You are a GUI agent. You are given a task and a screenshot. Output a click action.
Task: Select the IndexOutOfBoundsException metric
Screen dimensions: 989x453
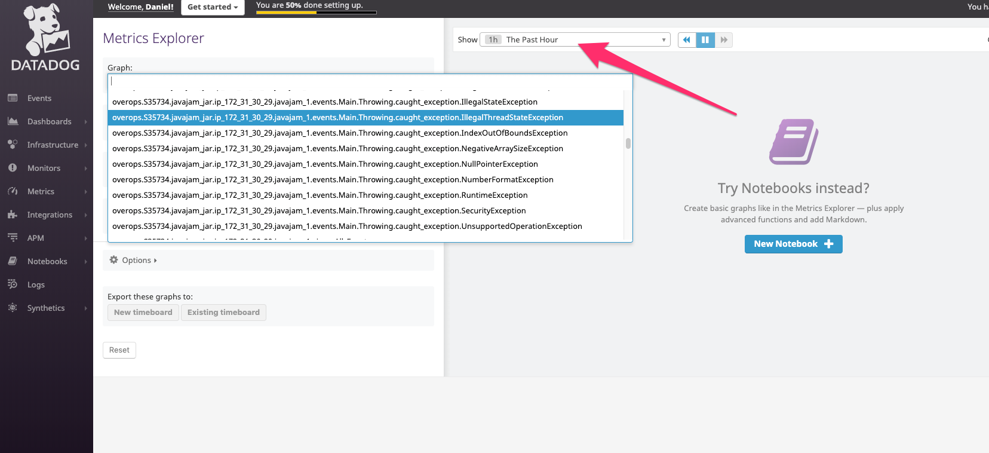(365, 133)
